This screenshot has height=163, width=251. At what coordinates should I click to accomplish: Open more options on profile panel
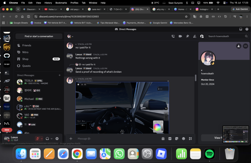245,46
